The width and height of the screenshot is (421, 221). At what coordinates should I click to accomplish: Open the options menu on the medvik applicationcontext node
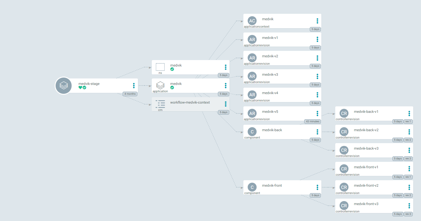(x=317, y=21)
